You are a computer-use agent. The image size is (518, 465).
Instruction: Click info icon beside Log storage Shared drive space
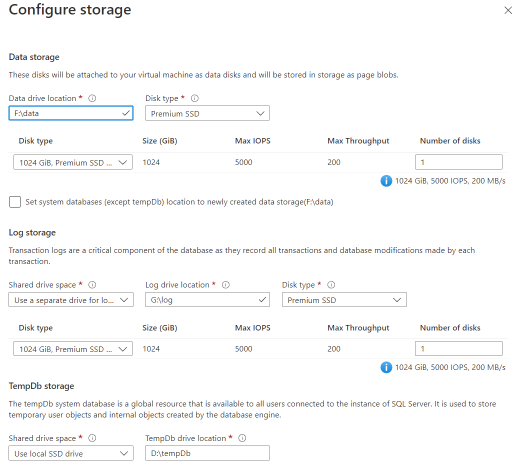[92, 285]
